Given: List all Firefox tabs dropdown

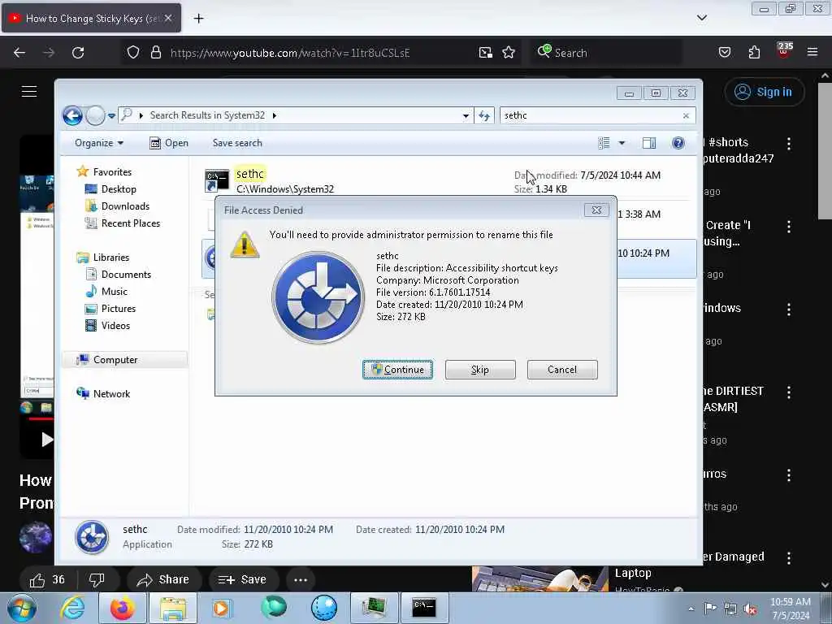Looking at the screenshot, I should point(701,18).
